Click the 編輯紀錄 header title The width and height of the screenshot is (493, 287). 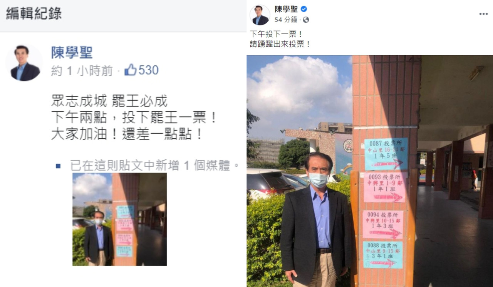(34, 13)
